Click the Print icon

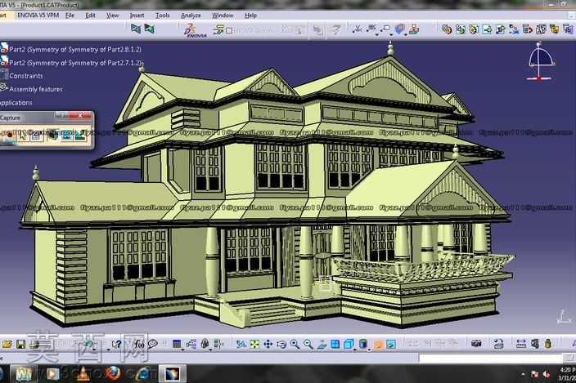pyautogui.click(x=34, y=344)
